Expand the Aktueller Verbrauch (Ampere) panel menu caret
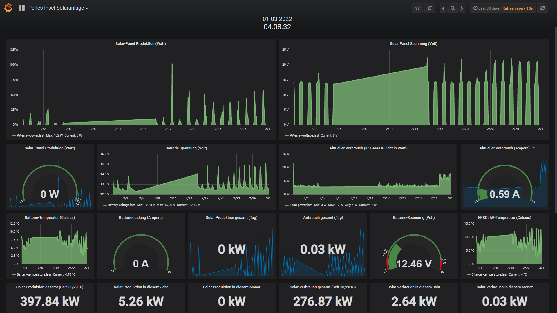The height and width of the screenshot is (313, 557). 534,148
